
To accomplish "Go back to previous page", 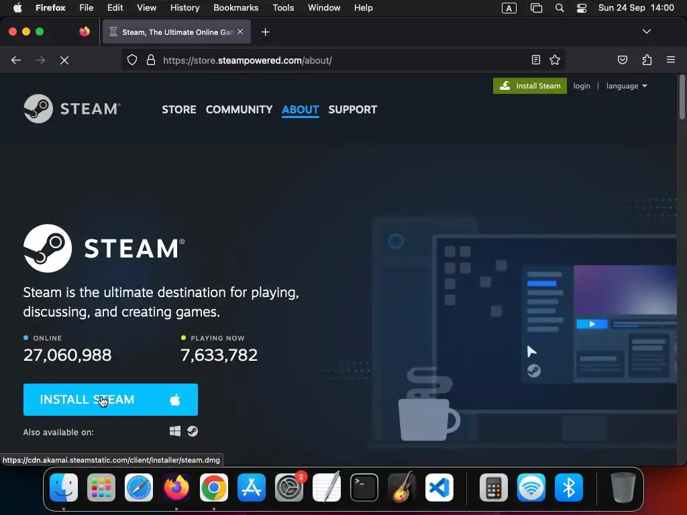I will coord(16,60).
